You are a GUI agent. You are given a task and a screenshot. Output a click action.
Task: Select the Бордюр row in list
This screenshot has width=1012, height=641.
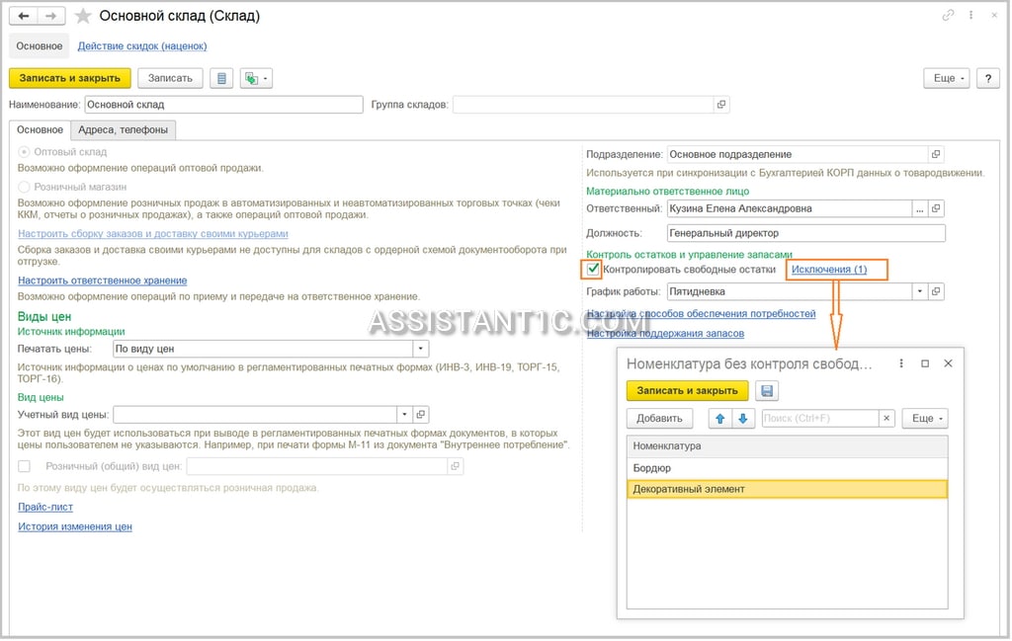[x=788, y=468]
